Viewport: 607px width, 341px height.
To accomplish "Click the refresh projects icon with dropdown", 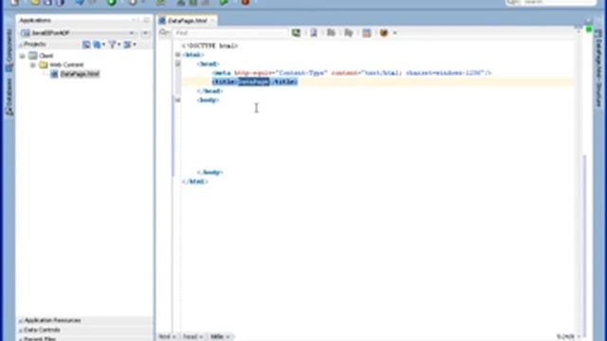I will [x=99, y=45].
